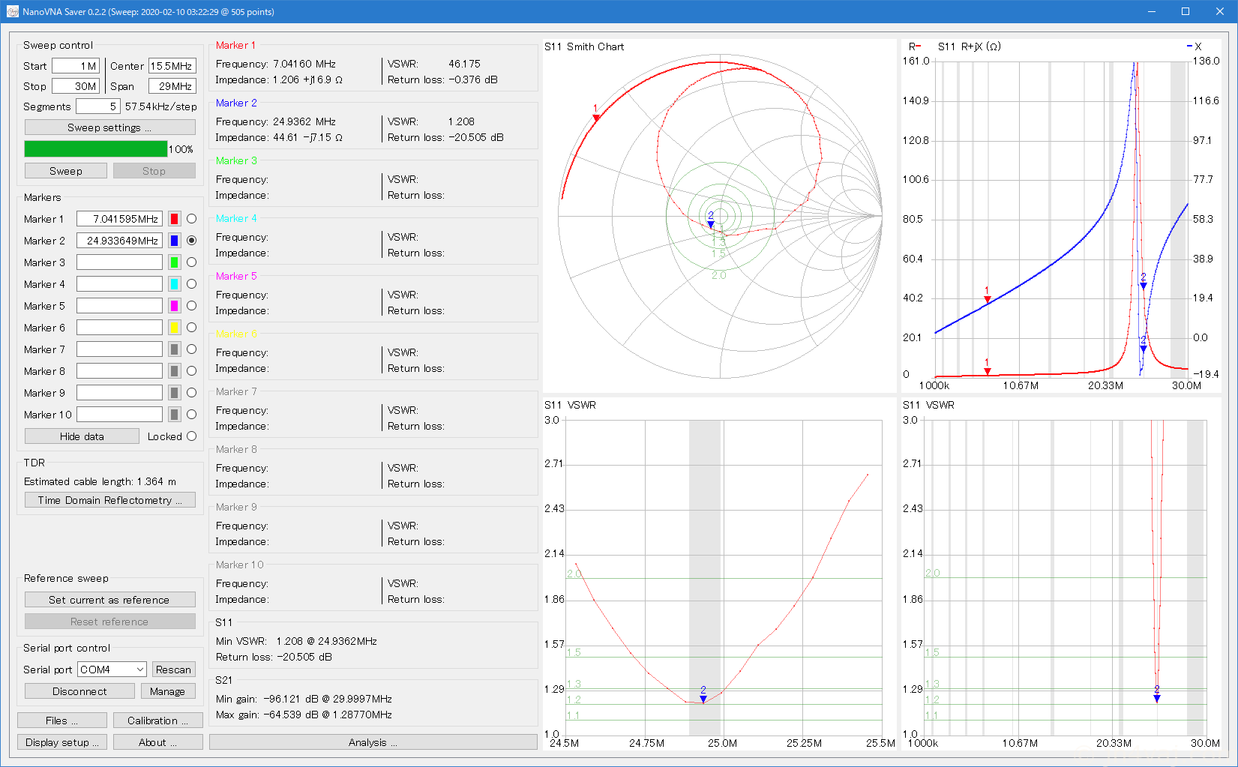Click the sweep progress bar
1238x767 pixels.
[x=96, y=149]
